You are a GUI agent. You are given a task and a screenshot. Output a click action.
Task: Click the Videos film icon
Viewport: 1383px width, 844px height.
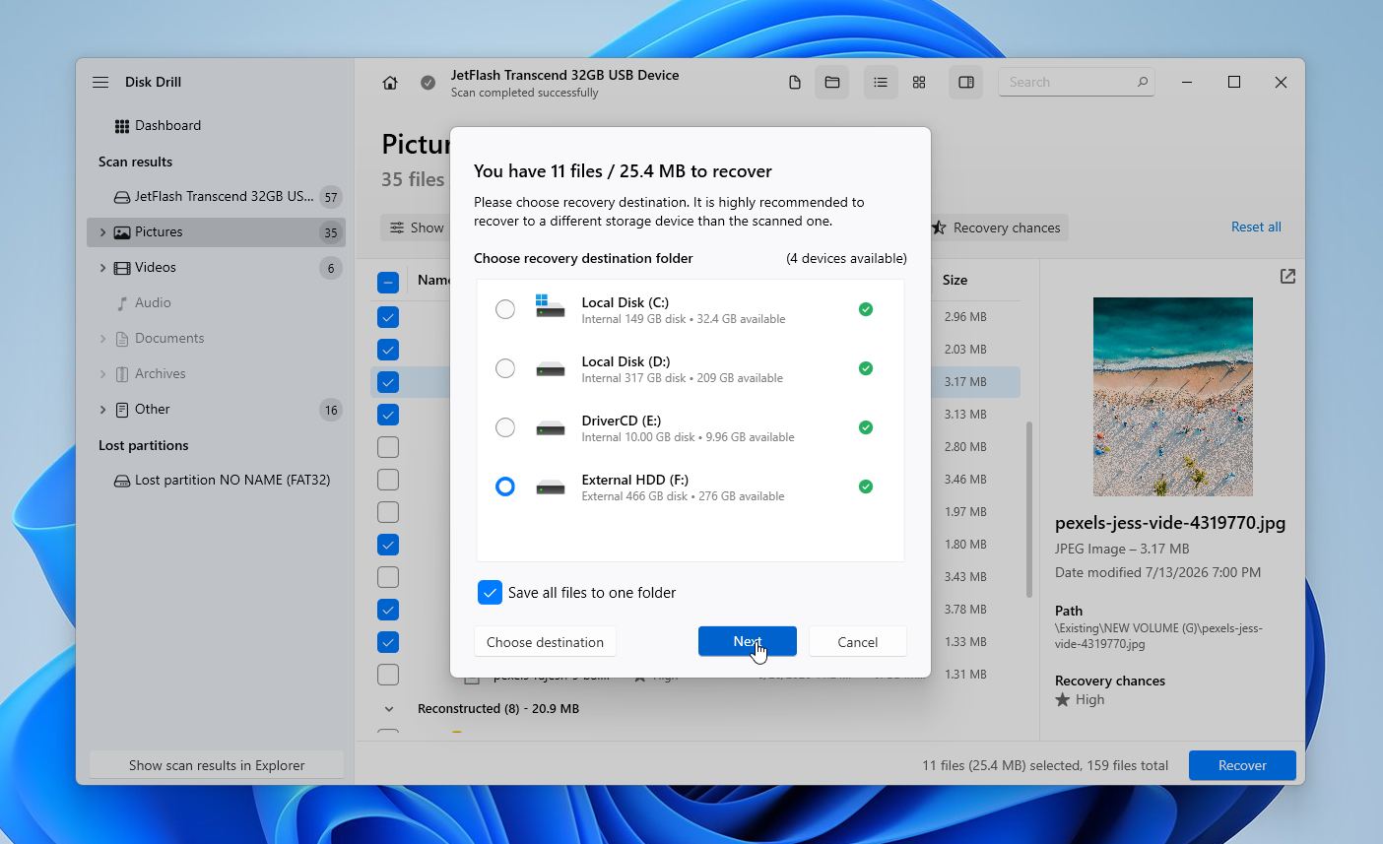pos(122,268)
